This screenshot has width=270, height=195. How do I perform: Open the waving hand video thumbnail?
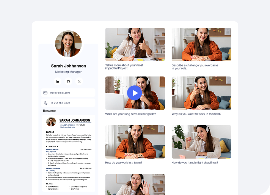pyautogui.click(x=135, y=184)
